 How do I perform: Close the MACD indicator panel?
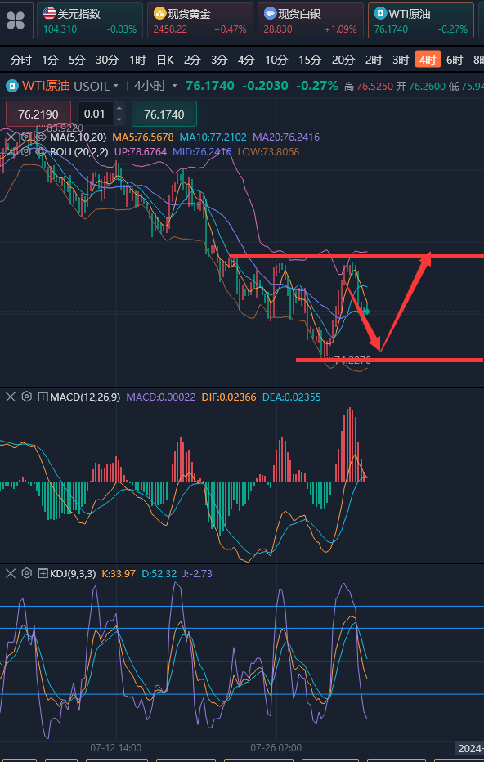11,397
